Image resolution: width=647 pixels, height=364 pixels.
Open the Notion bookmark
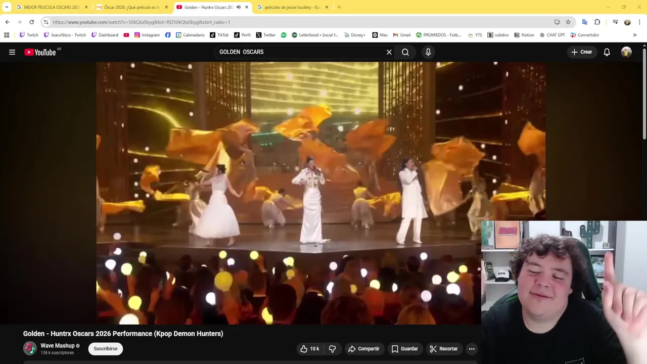click(x=524, y=35)
